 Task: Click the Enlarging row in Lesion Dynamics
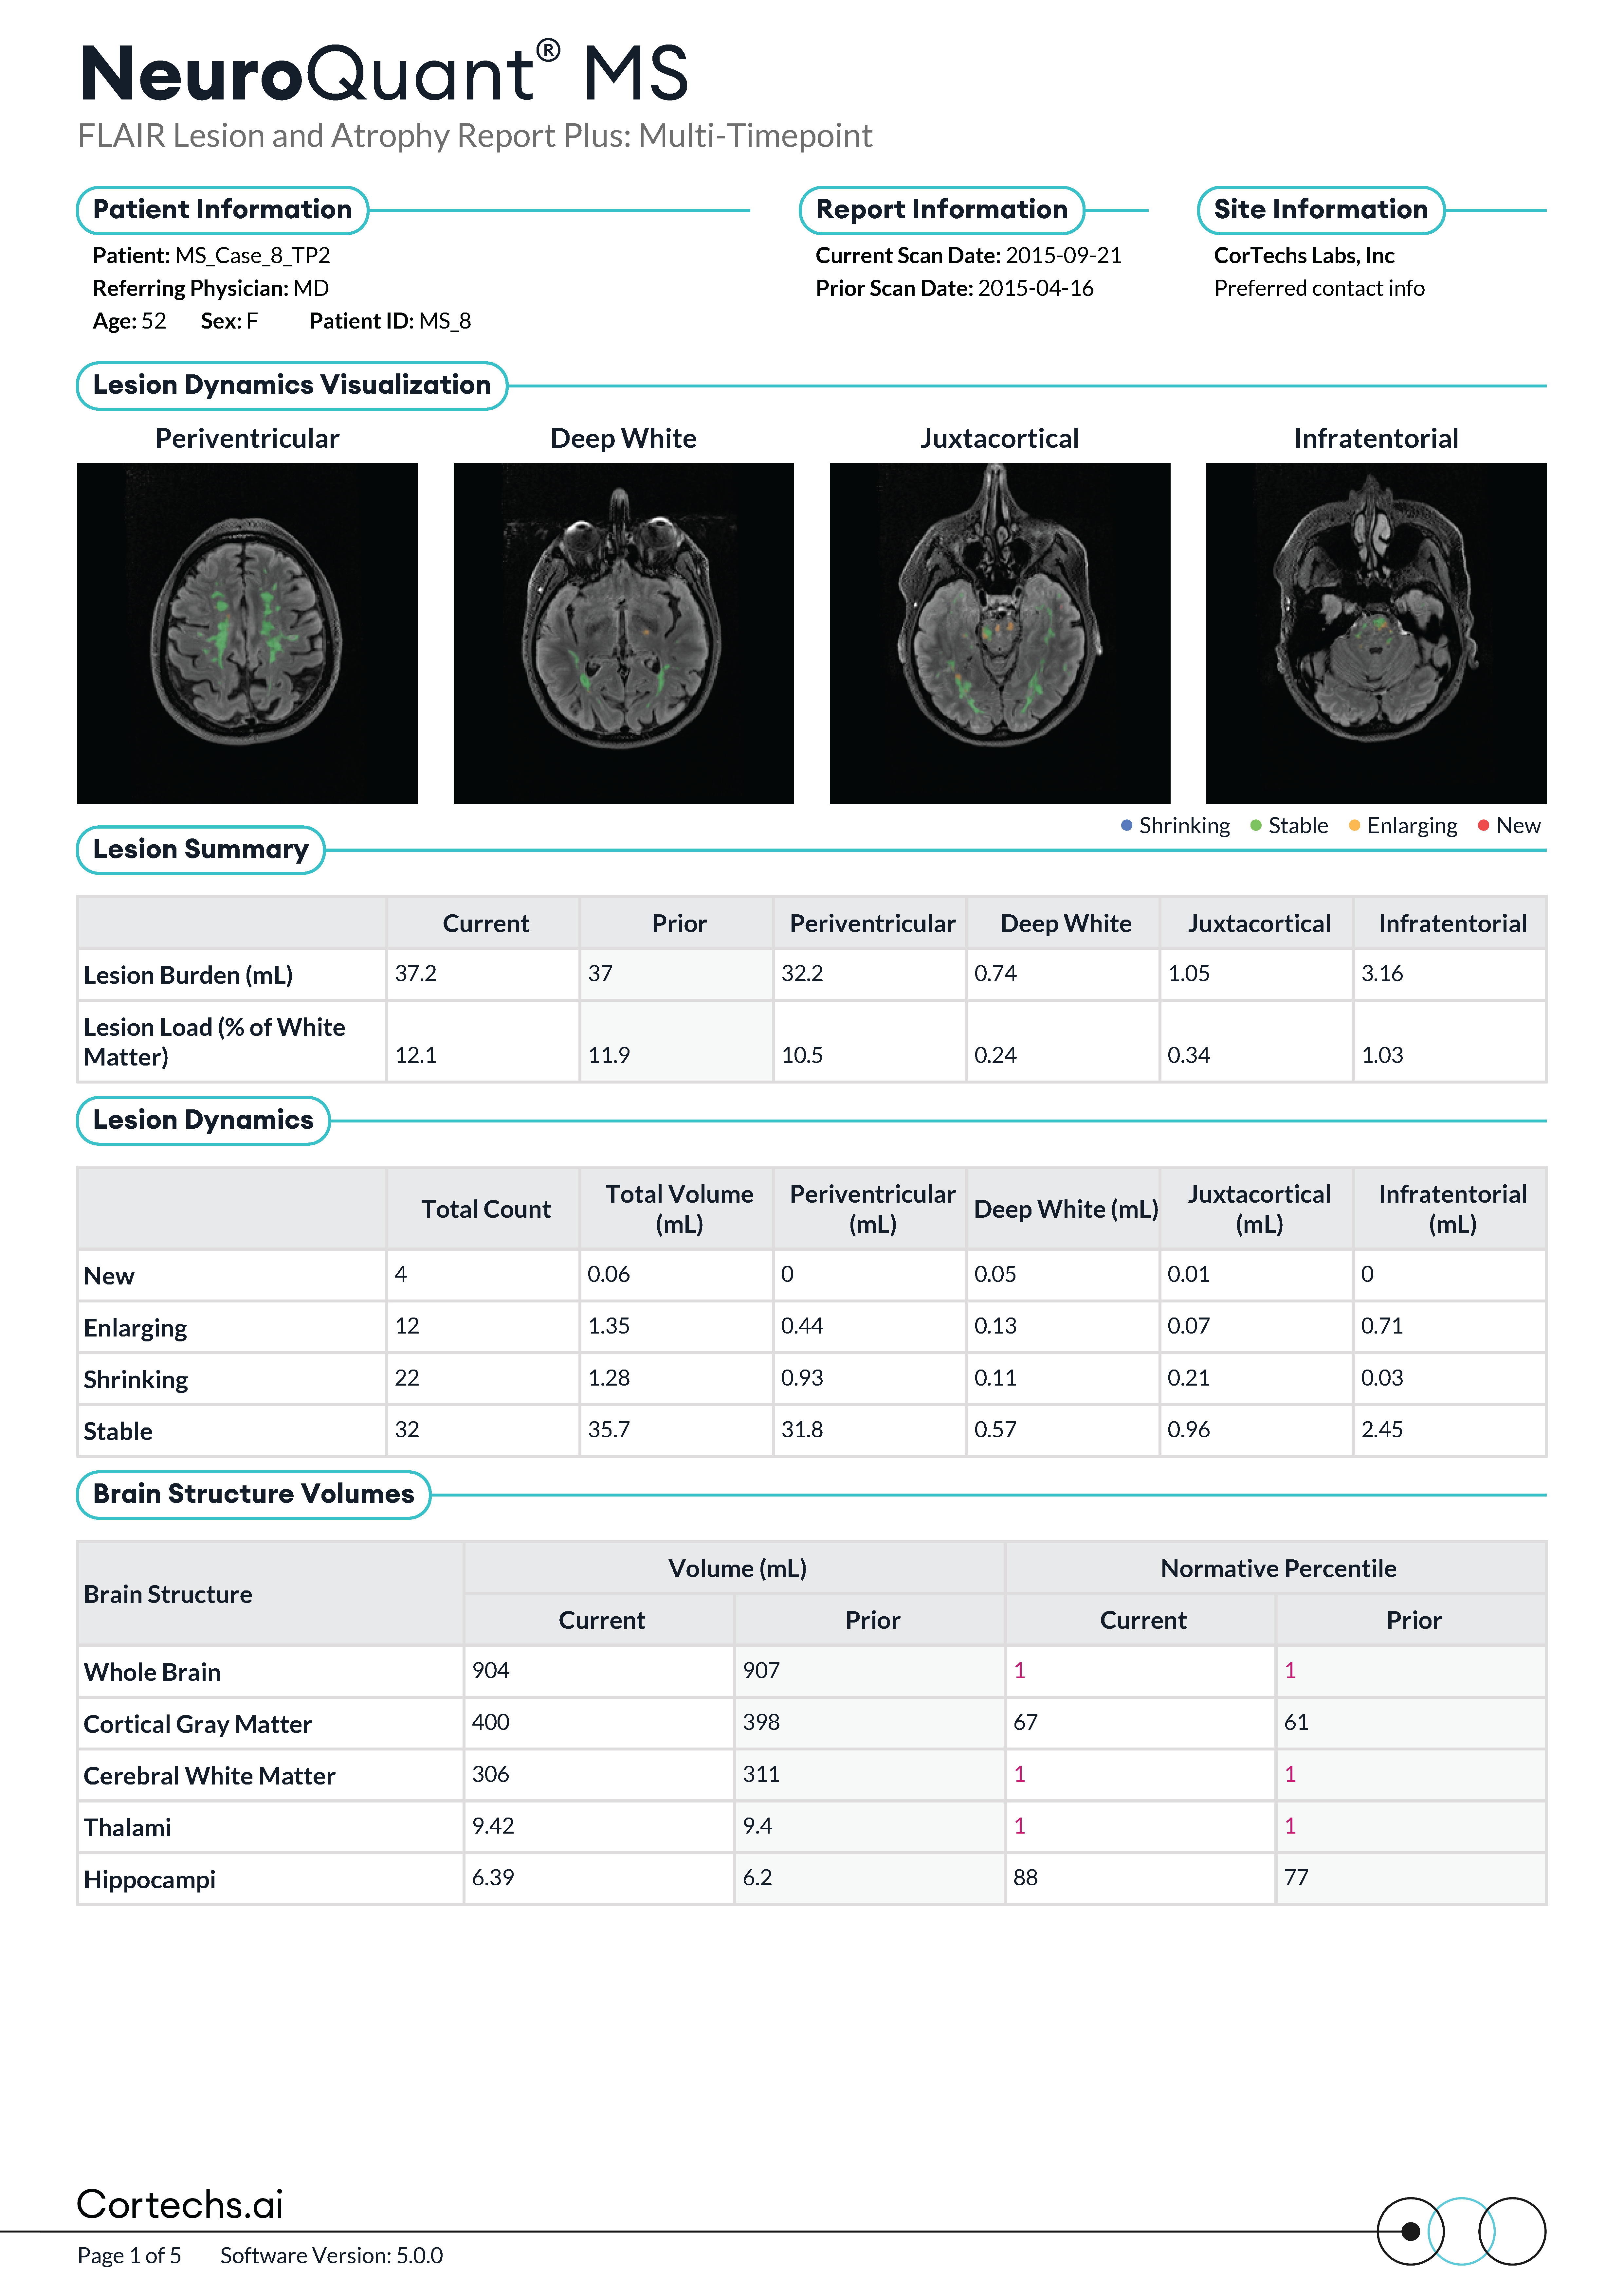(x=812, y=1327)
